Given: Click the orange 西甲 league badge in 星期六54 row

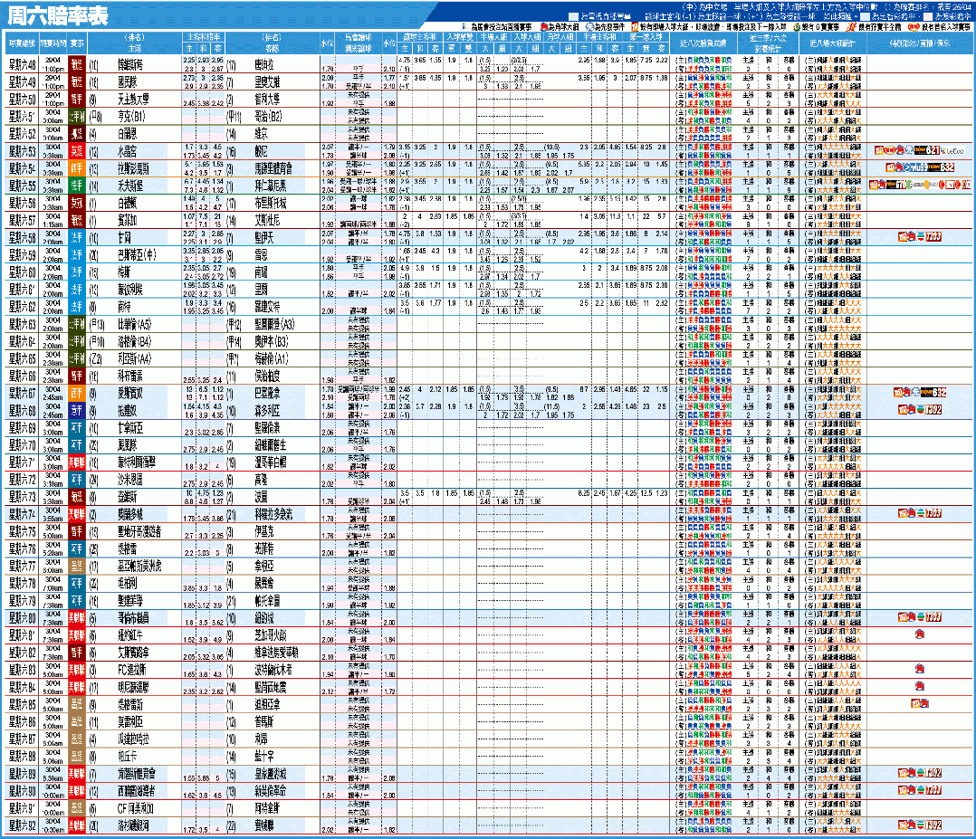Looking at the screenshot, I should (x=77, y=168).
